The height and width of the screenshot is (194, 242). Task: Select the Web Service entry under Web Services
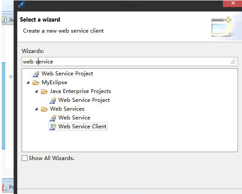74,118
